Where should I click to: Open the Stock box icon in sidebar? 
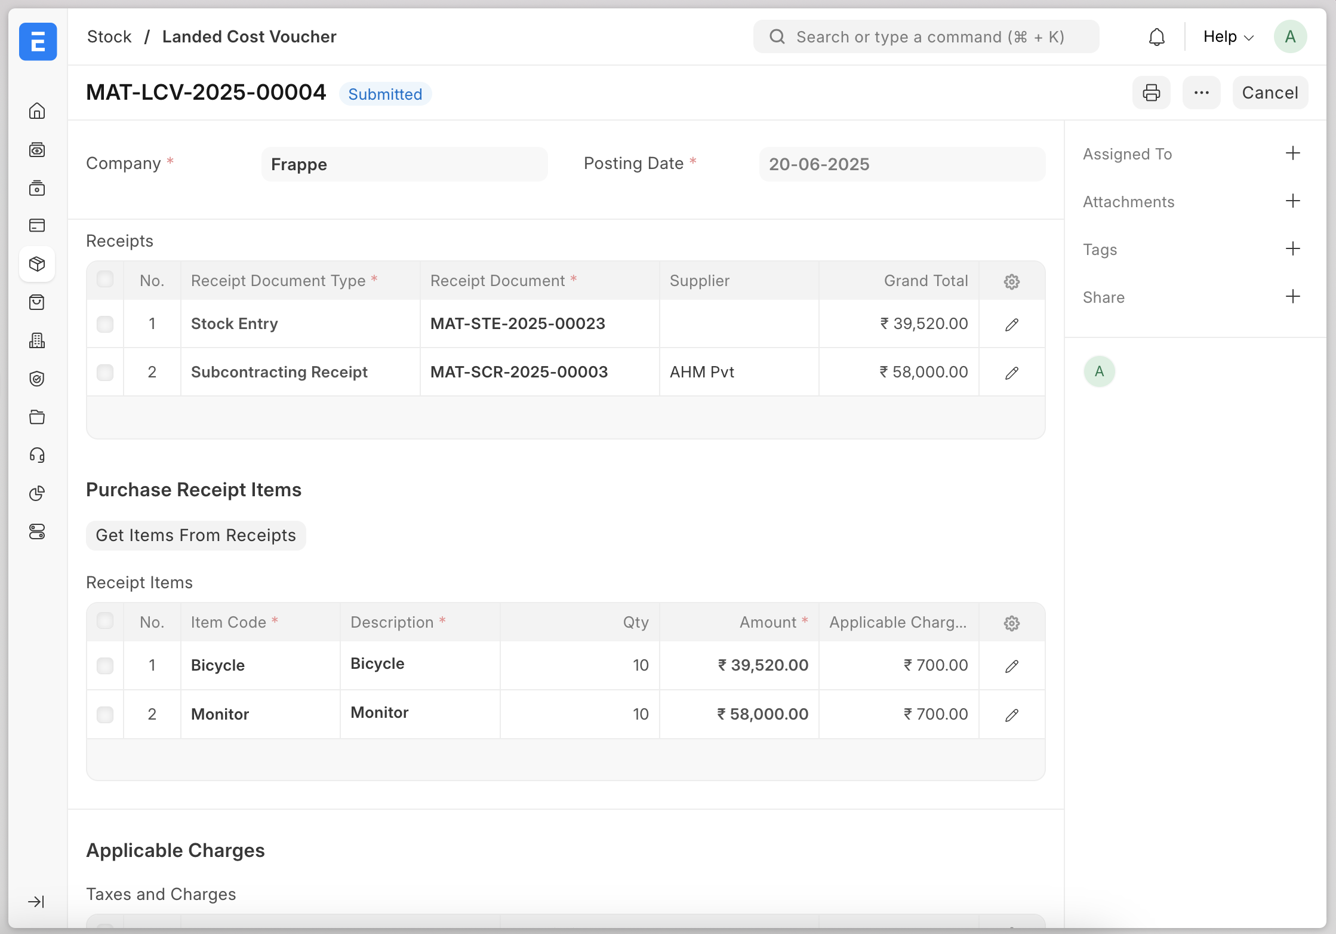coord(37,264)
